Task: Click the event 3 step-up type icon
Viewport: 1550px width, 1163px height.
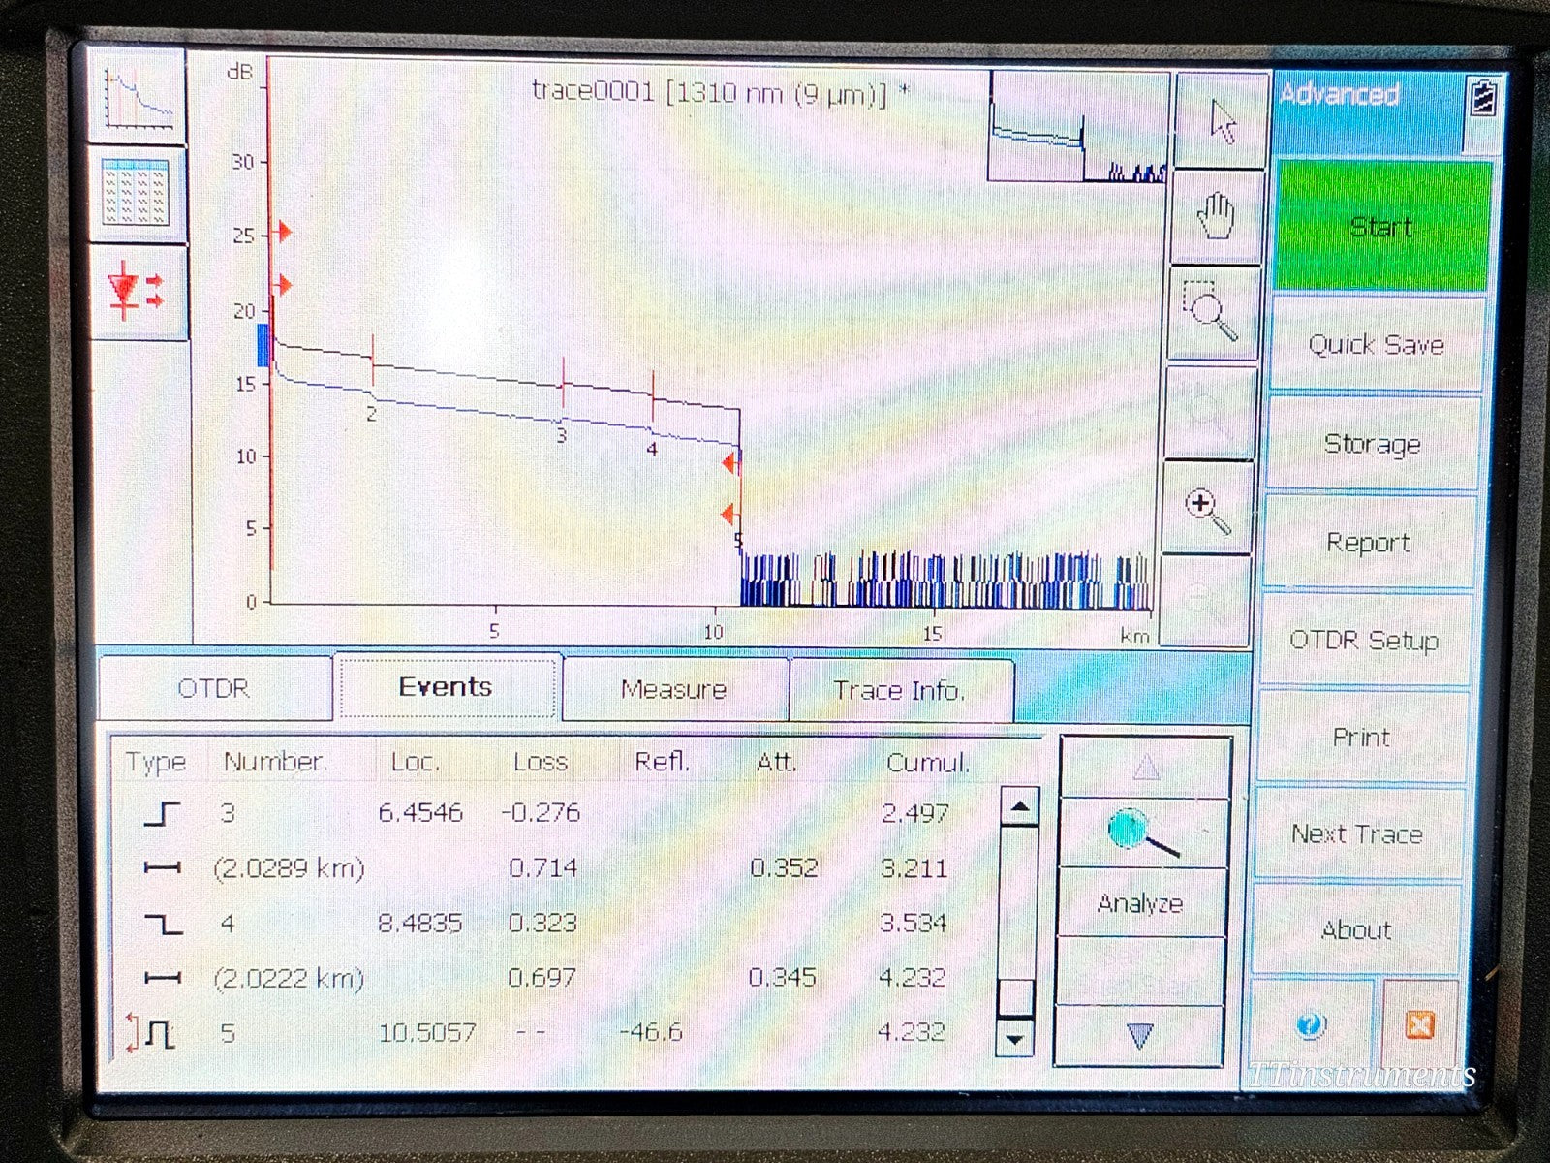Action: pos(162,813)
